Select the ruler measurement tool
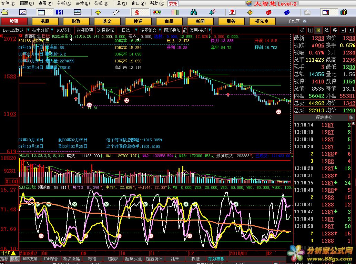The width and height of the screenshot is (356, 264). (x=116, y=12)
